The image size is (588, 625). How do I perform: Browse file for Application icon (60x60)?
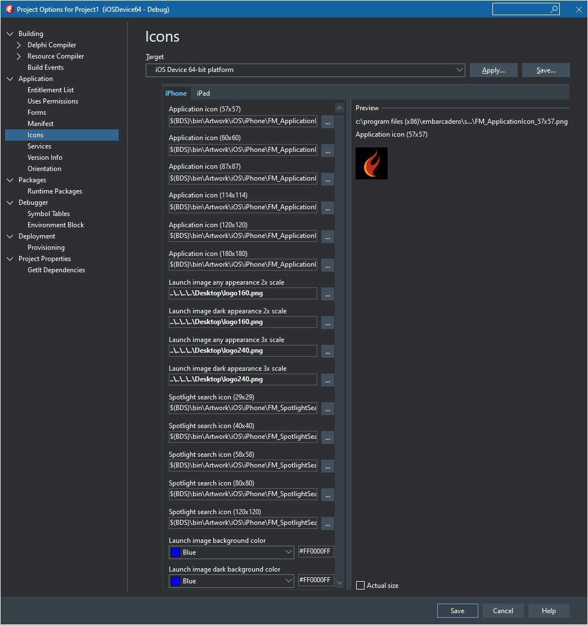(327, 151)
